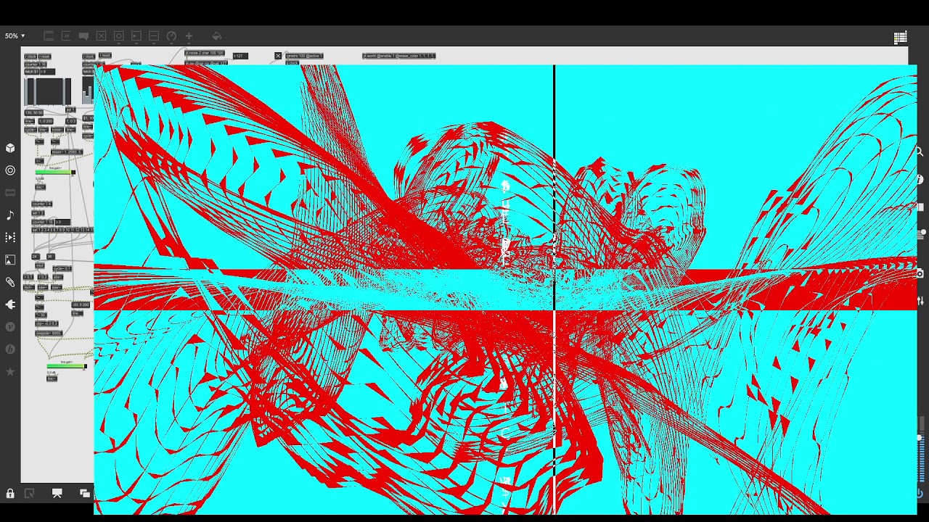This screenshot has height=522, width=929.
Task: Open the new-view arrow icon beside lock
Action: [x=29, y=494]
